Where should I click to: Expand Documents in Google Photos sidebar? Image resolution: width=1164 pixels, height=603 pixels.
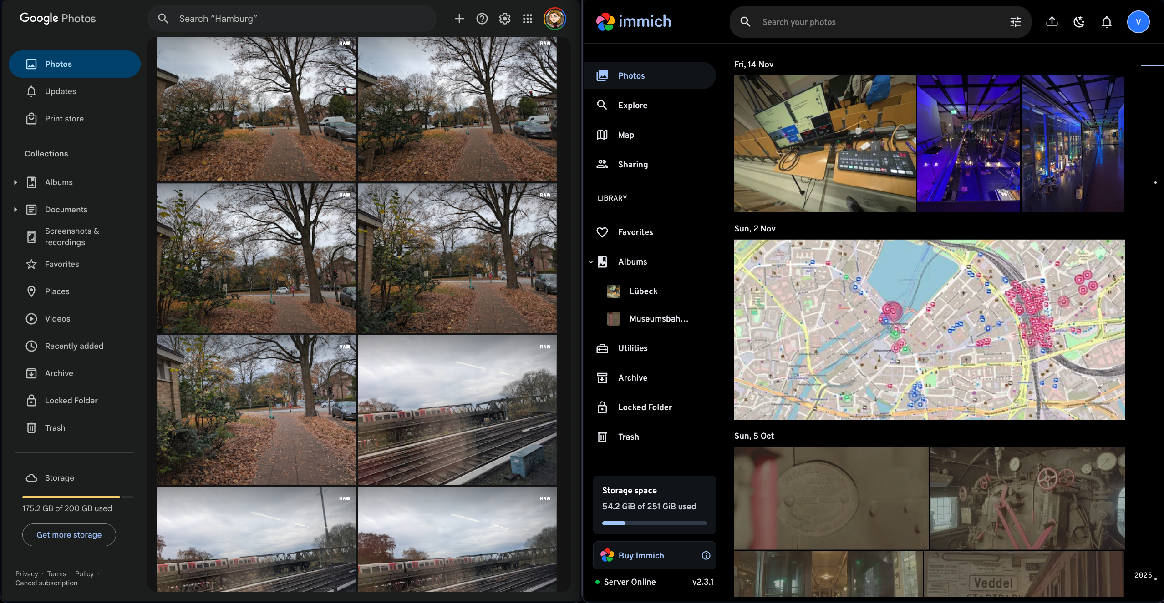click(x=15, y=210)
